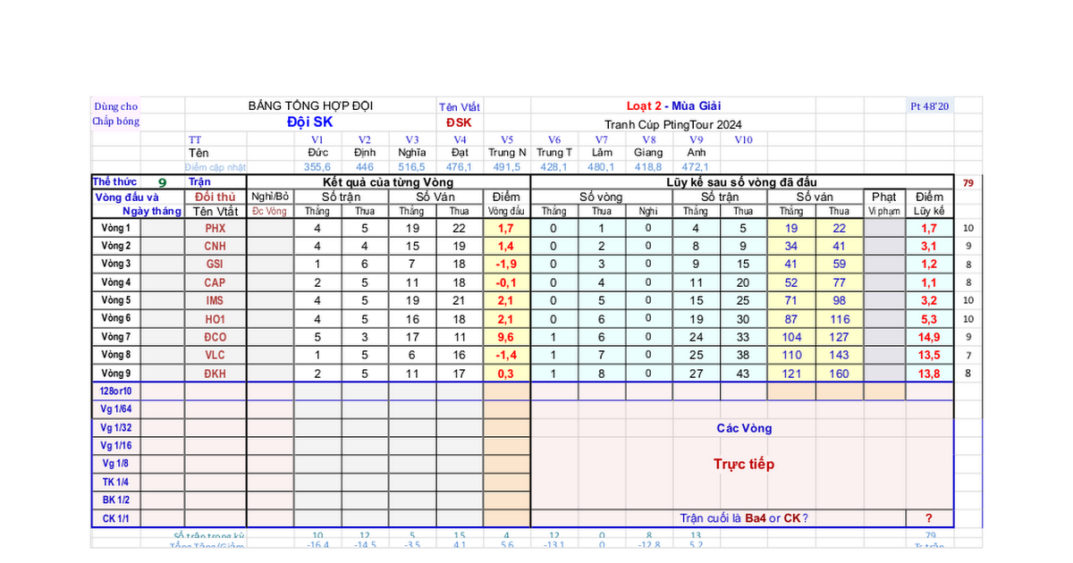This screenshot has width=1073, height=563.
Task: Click the 'Vòng 9' row label
Action: 116,373
